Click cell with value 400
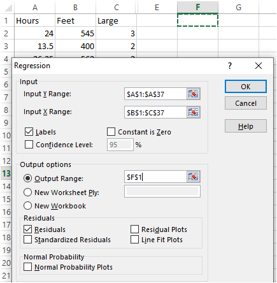Screen dimensions: 277x283 tap(75, 46)
